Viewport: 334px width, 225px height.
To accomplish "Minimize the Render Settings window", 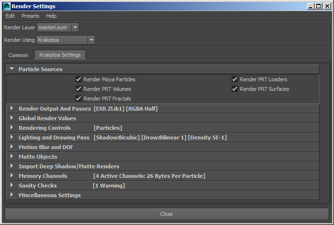I will click(x=310, y=6).
